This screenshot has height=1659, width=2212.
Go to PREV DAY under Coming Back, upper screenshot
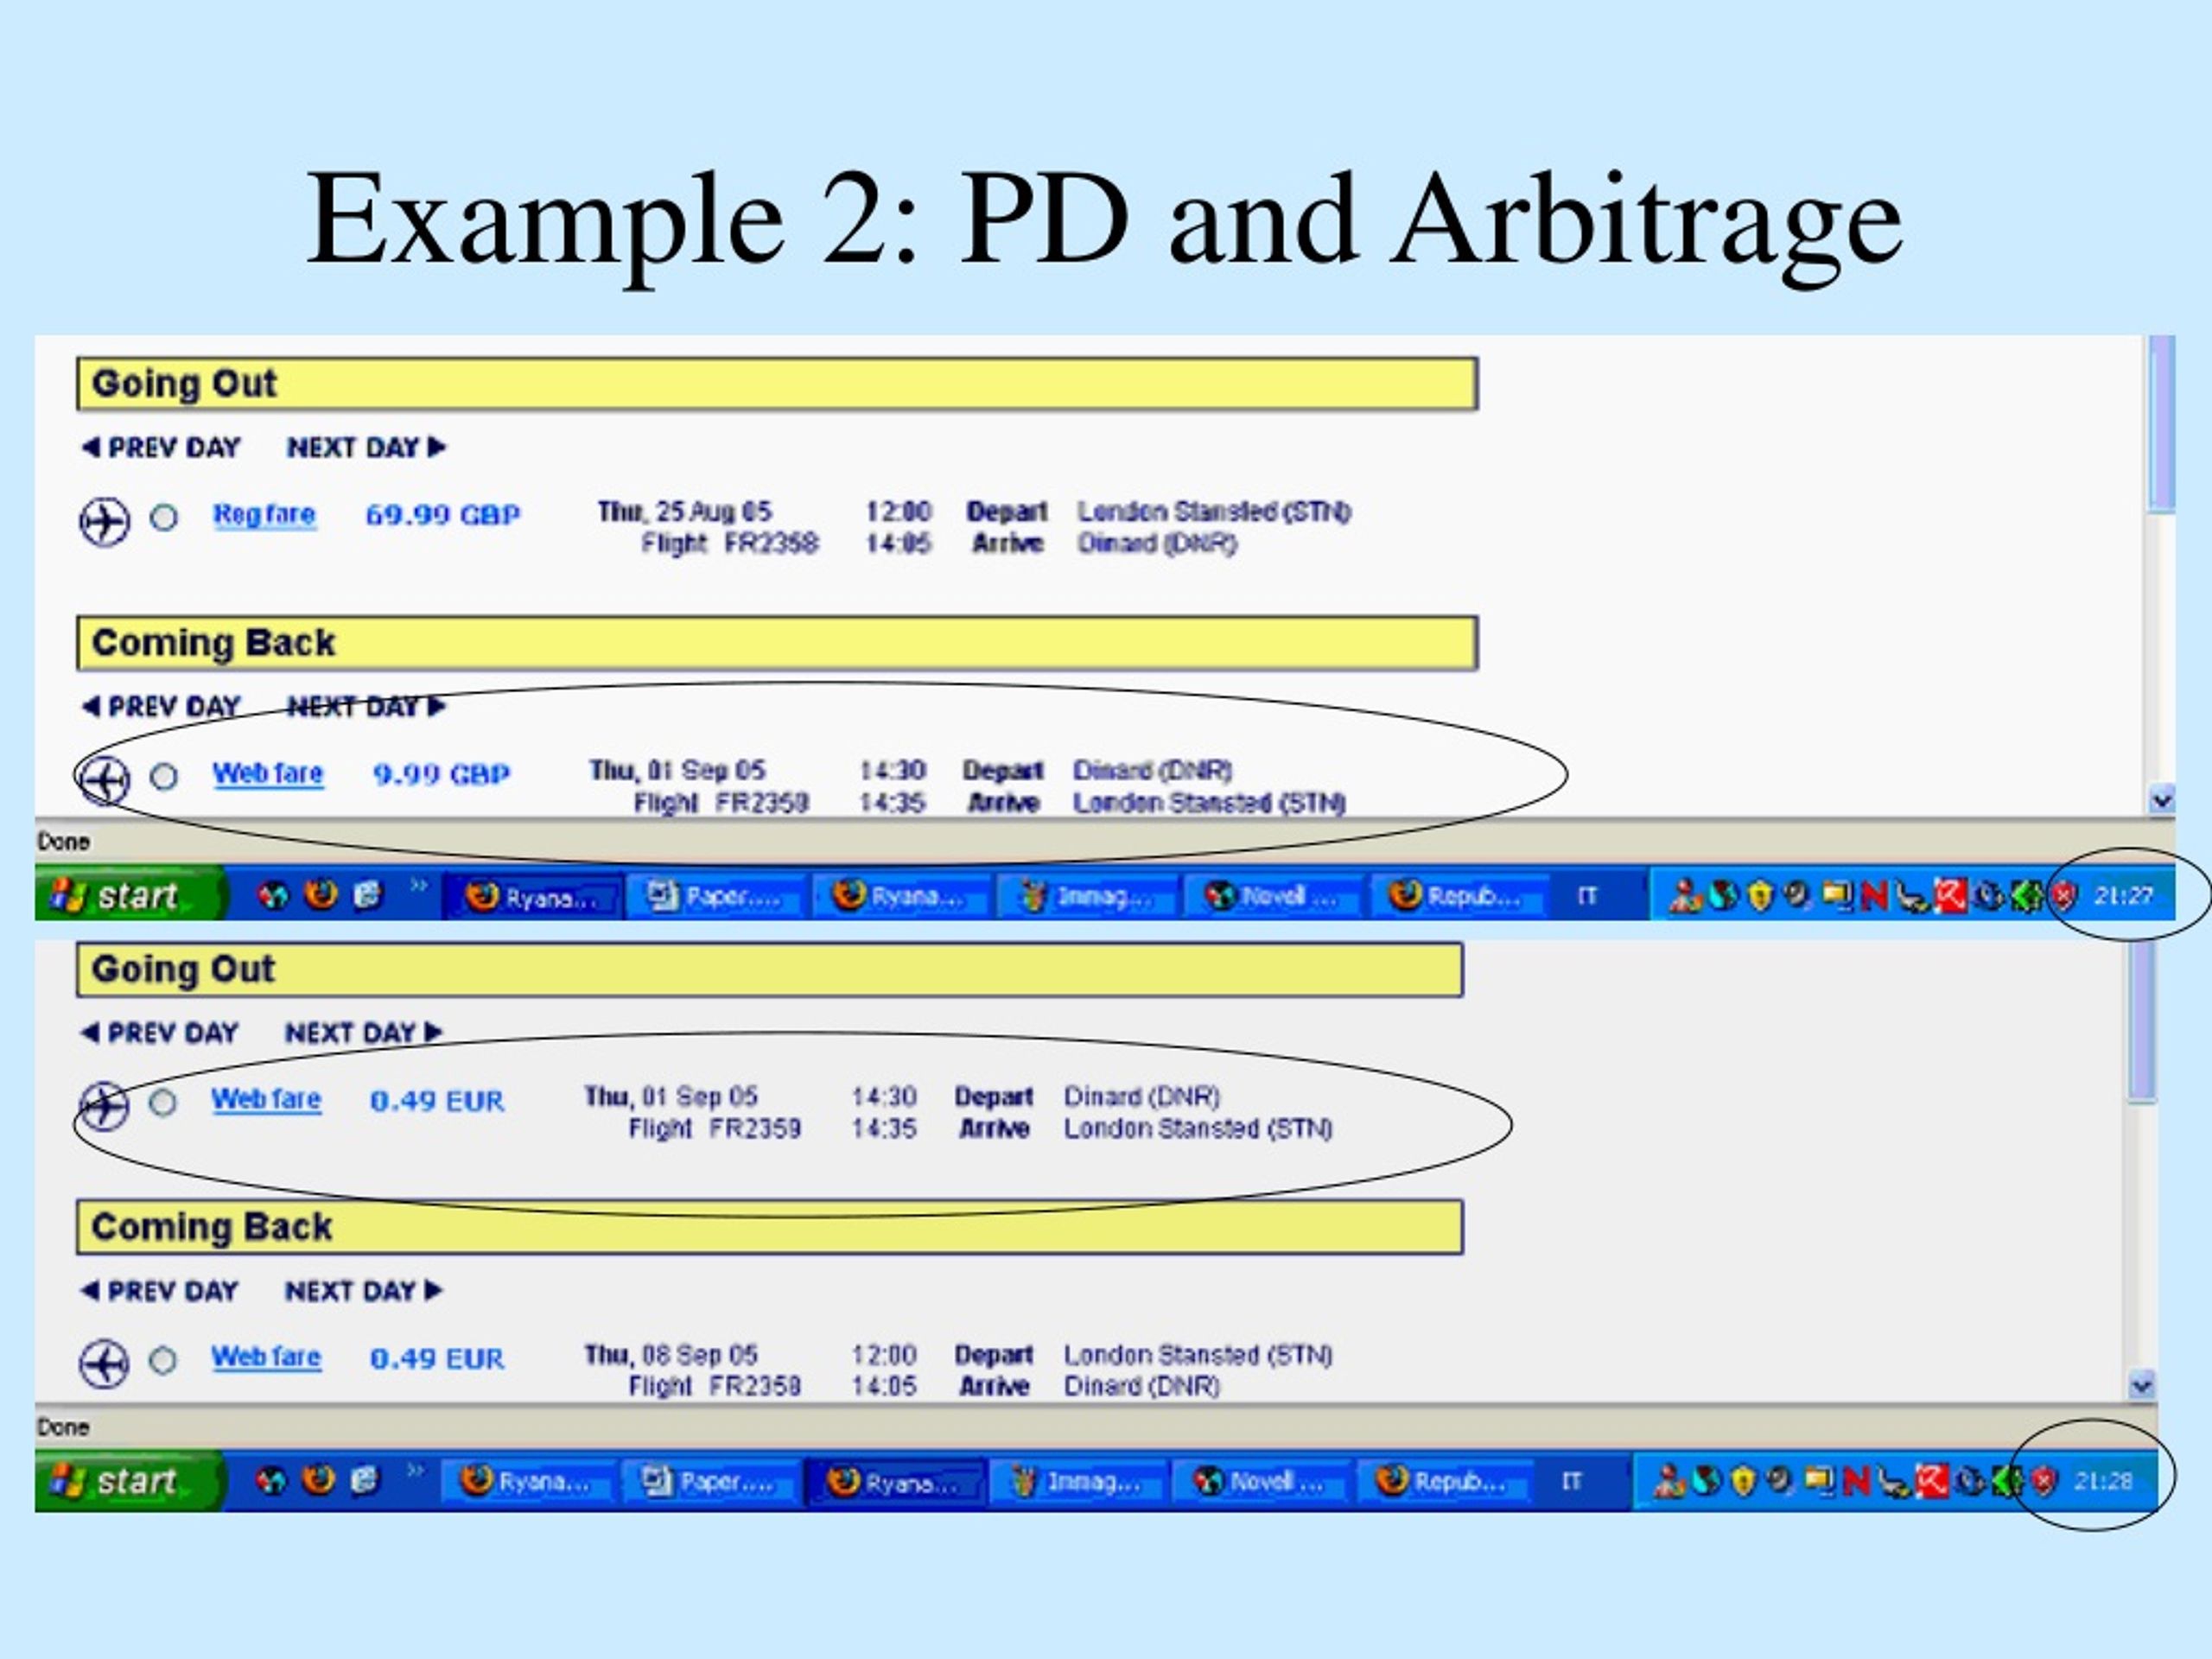161,707
